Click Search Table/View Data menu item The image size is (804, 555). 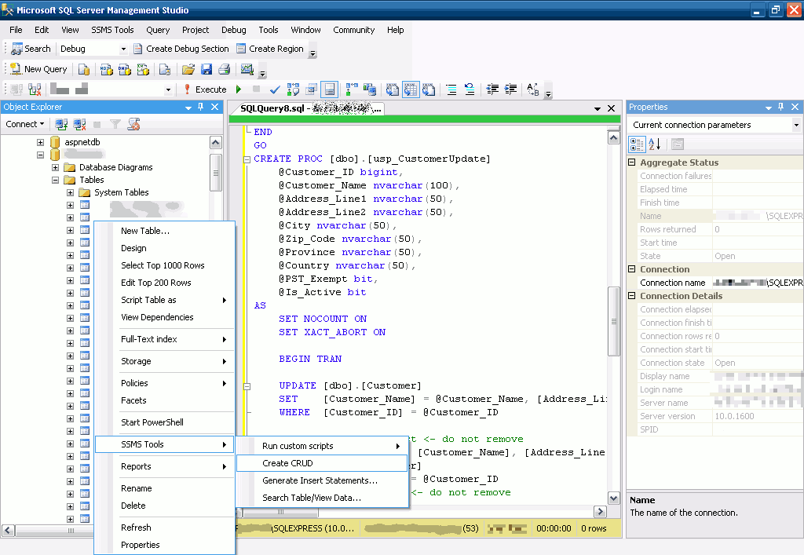coord(322,498)
